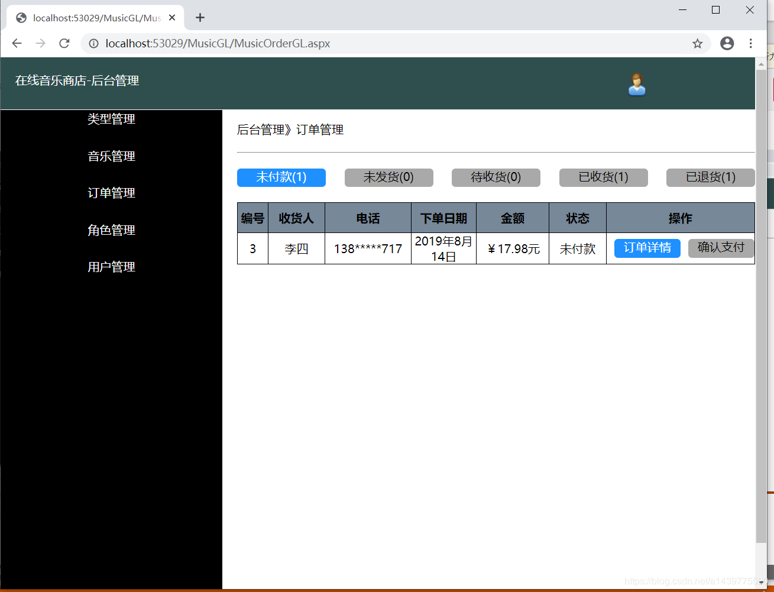Click the 收货人 column header
This screenshot has width=774, height=592.
pos(296,218)
